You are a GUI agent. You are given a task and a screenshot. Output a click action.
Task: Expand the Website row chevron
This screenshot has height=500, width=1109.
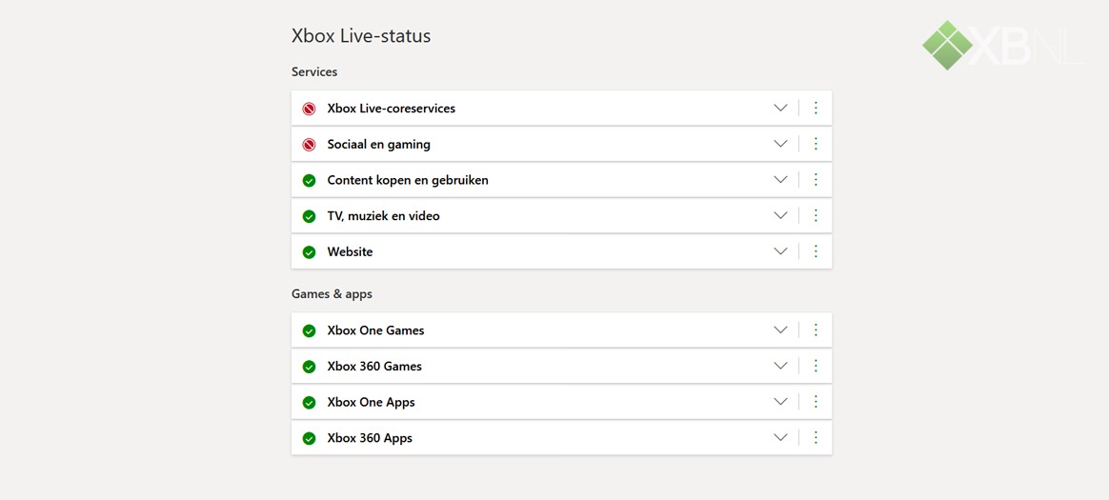781,251
